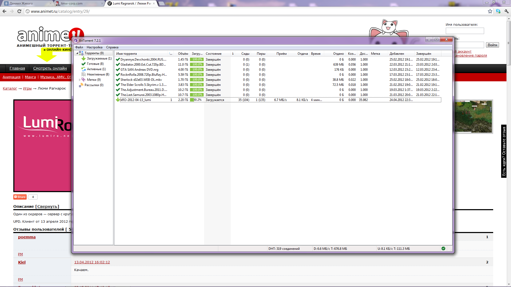Open the Смотреть онлайн navigation link

(50, 68)
